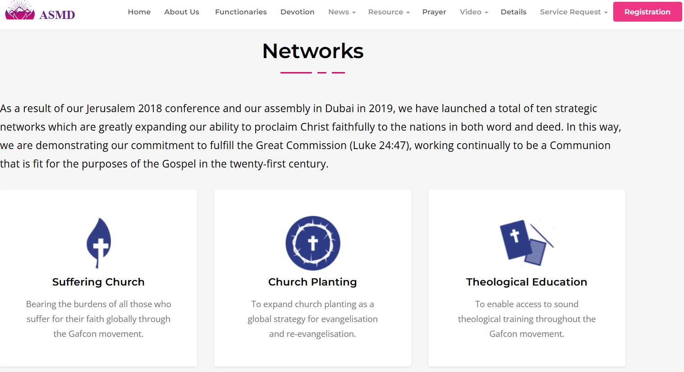Expand the Service Request dropdown
The image size is (684, 372).
(574, 12)
